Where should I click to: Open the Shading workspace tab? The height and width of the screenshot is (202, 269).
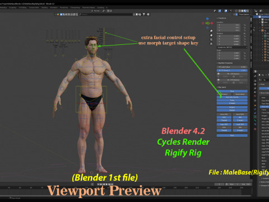tap(44, 8)
